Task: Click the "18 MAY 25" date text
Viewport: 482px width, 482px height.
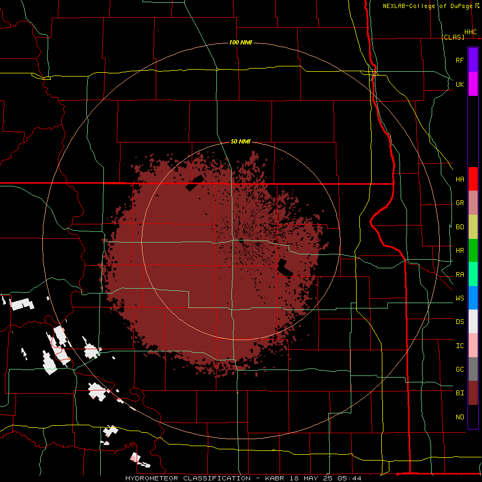Action: 311,478
